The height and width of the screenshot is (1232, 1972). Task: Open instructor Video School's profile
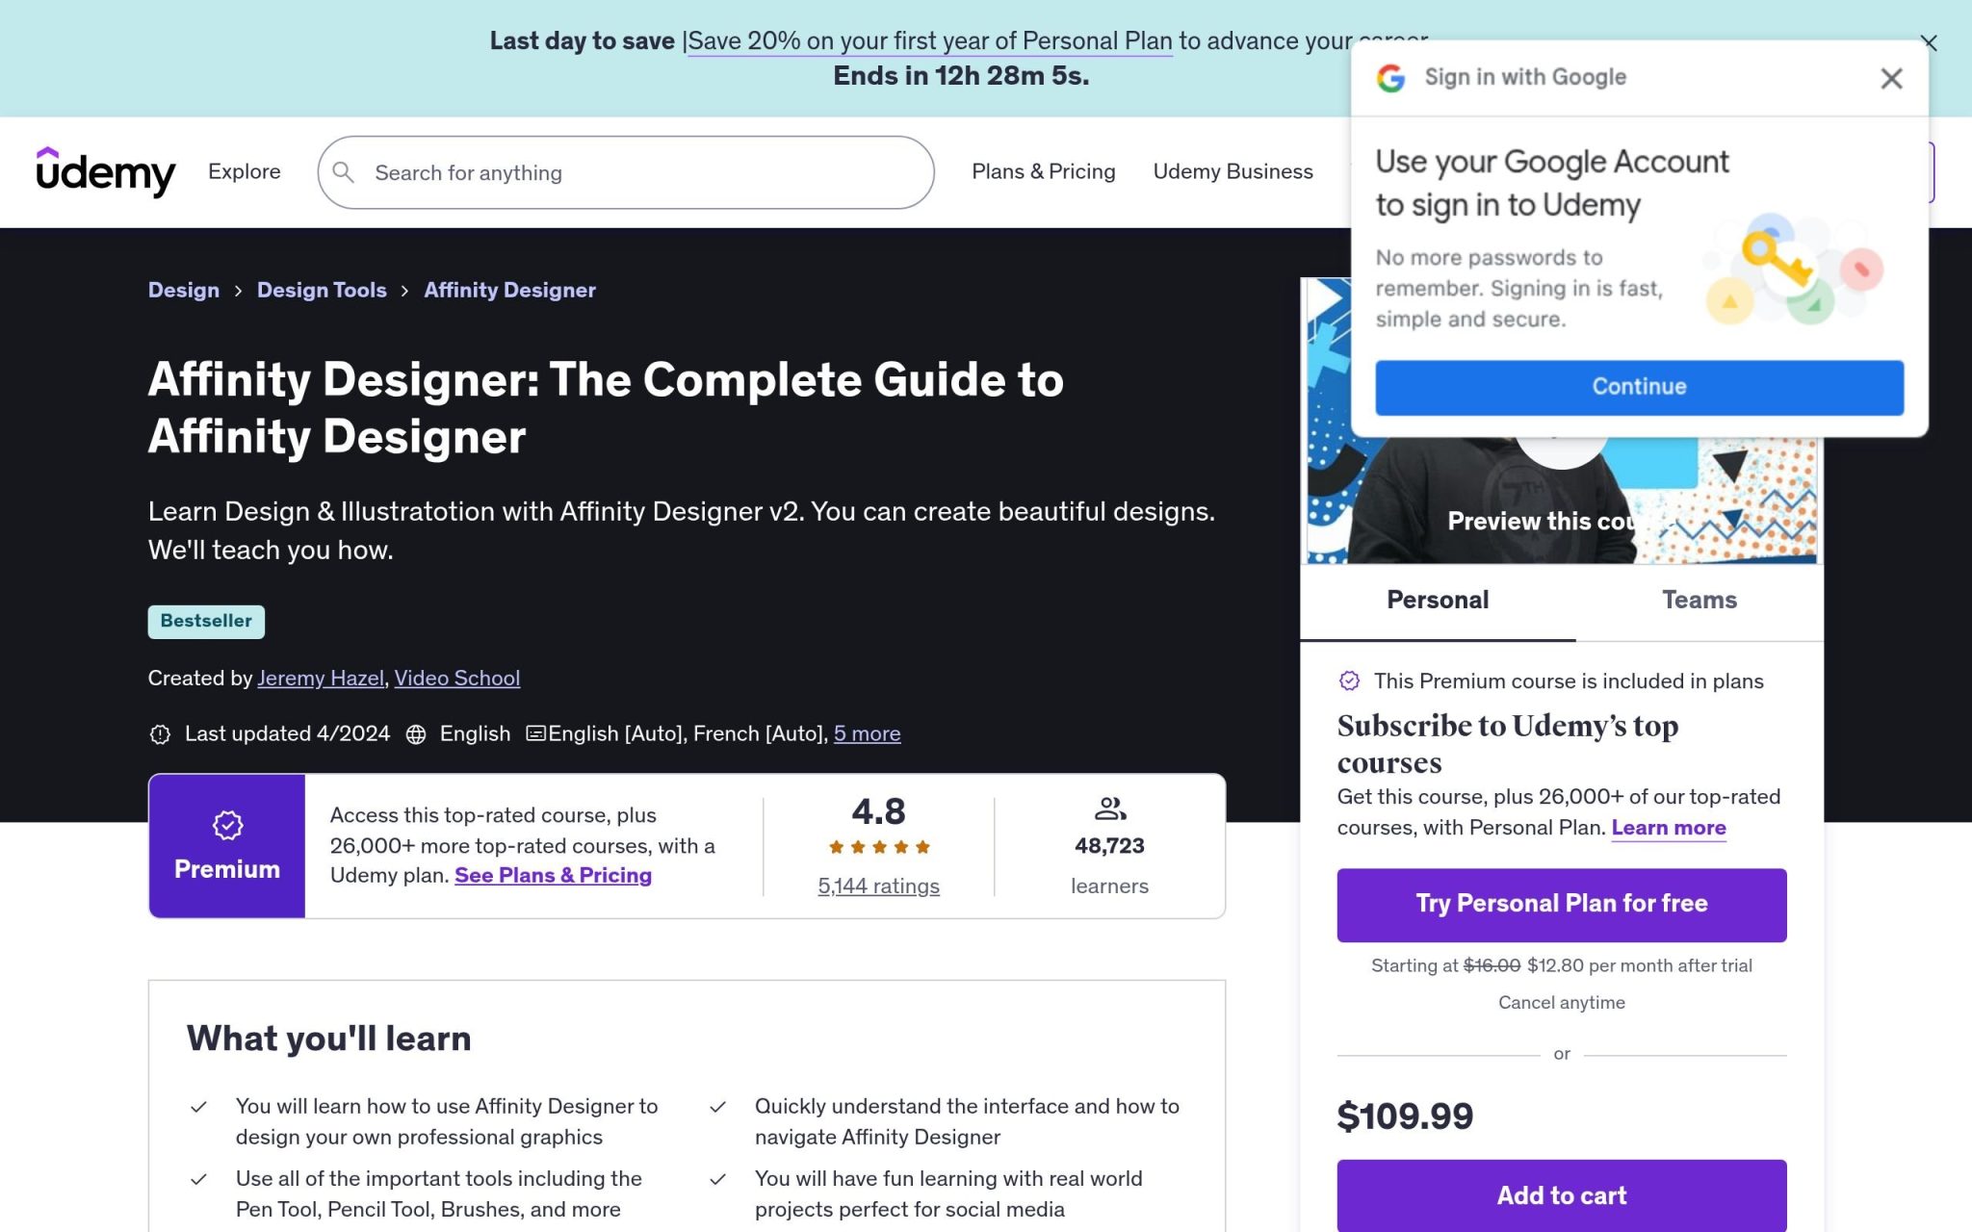(457, 679)
